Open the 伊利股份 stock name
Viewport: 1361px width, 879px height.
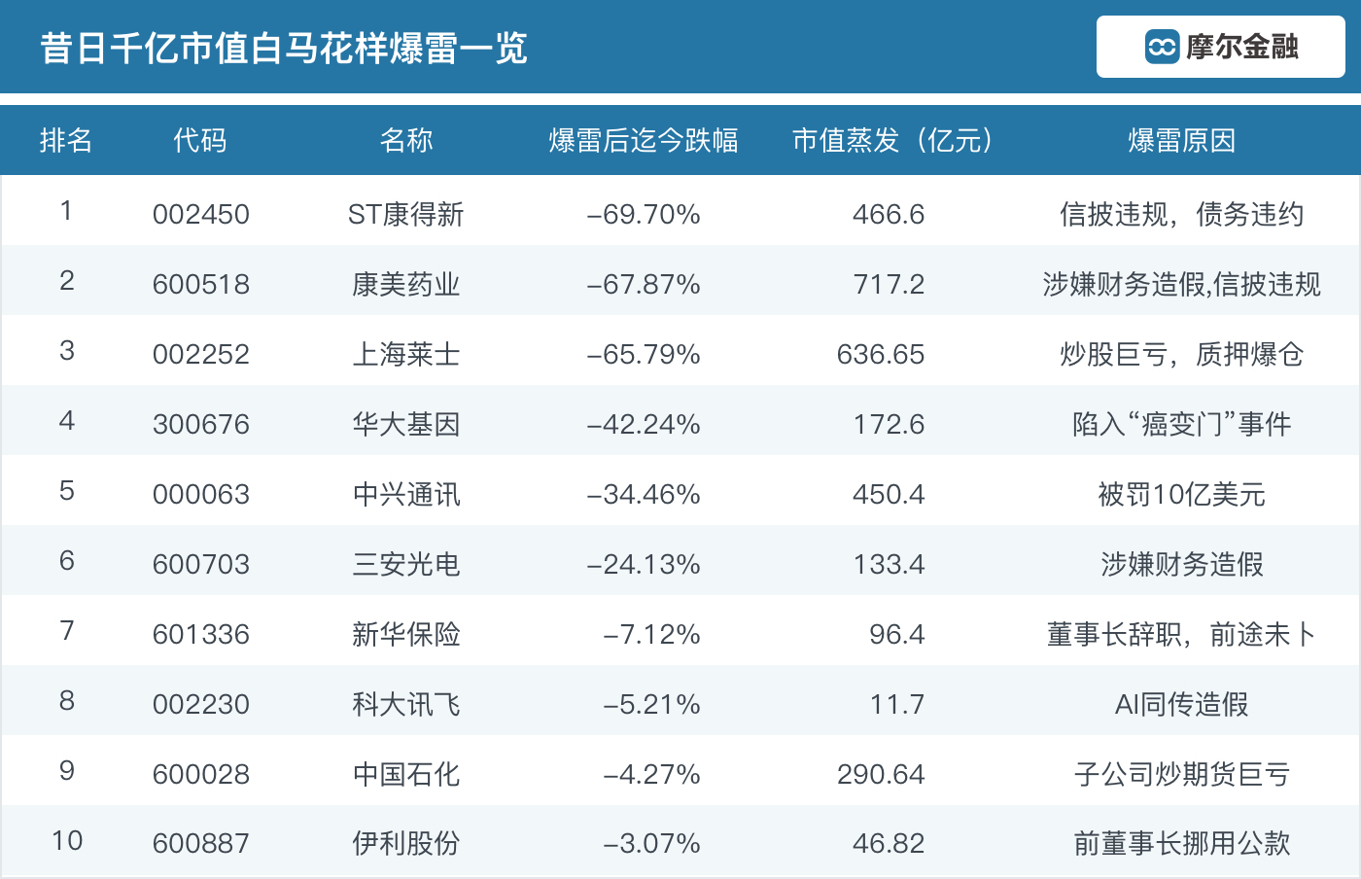(406, 843)
